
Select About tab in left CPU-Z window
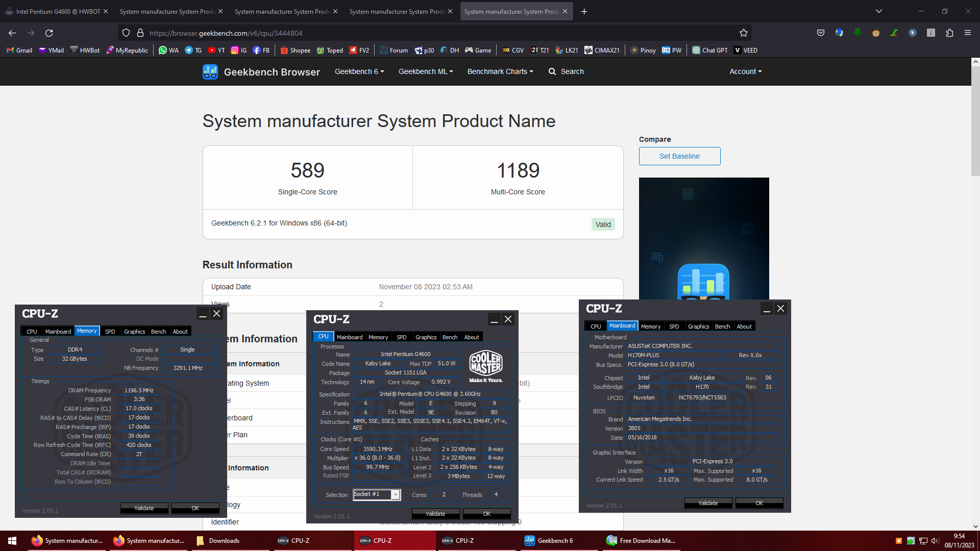180,332
